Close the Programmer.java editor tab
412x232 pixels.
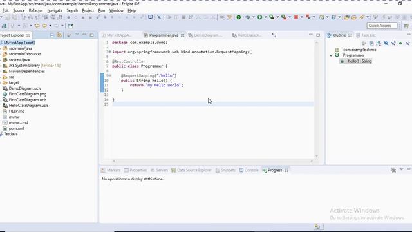click(x=182, y=35)
